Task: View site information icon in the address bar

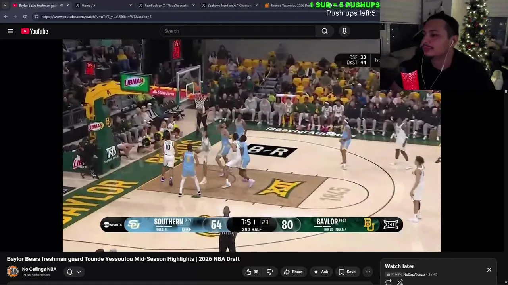Action: (x=36, y=17)
